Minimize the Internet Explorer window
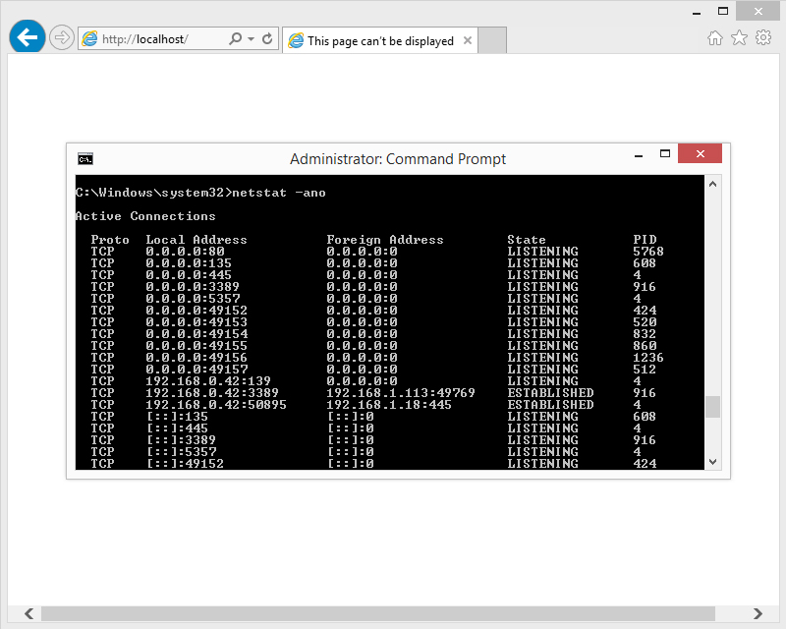 697,13
